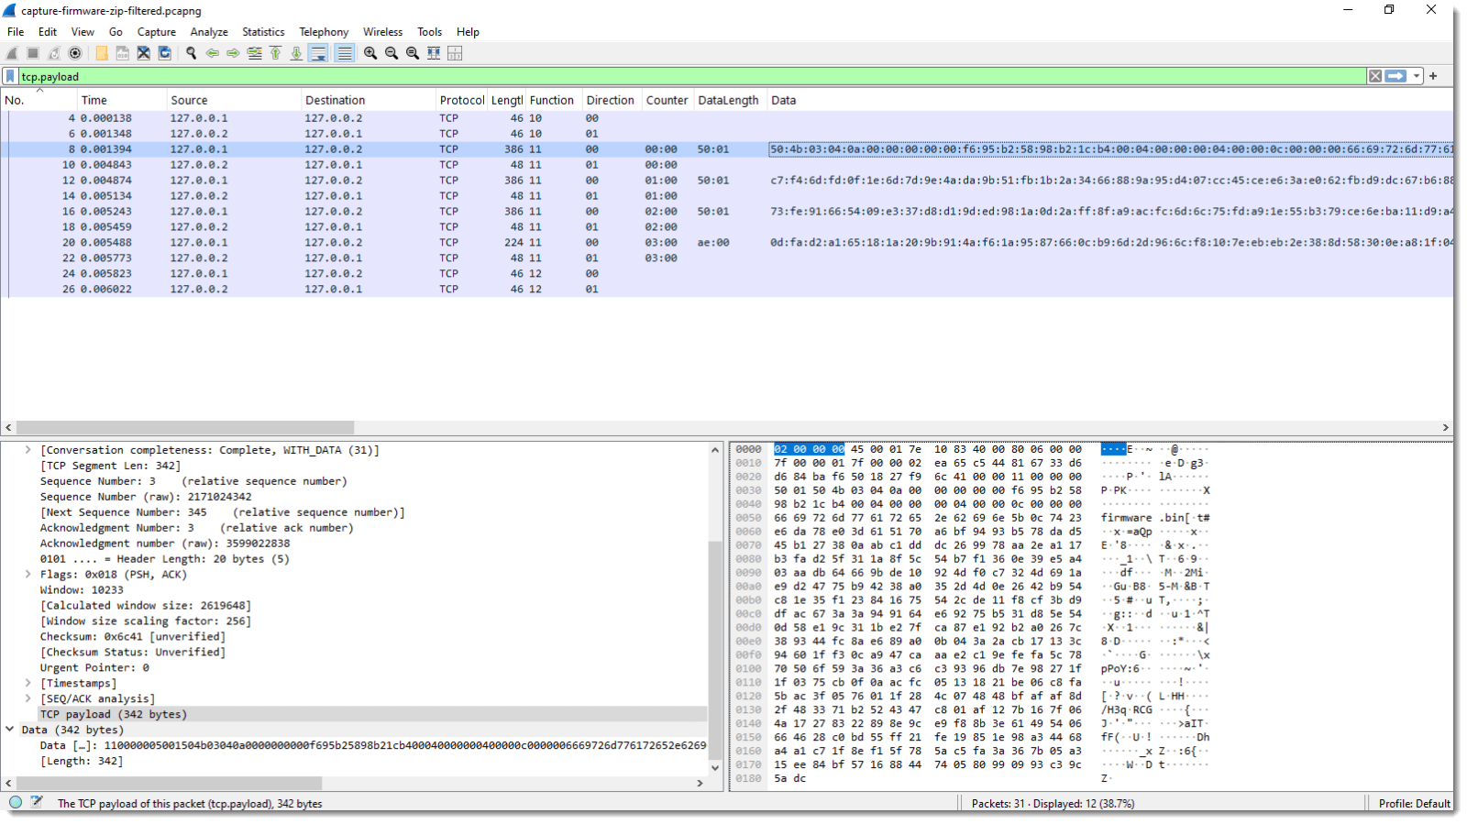Click the Close capture file icon

coord(143,53)
